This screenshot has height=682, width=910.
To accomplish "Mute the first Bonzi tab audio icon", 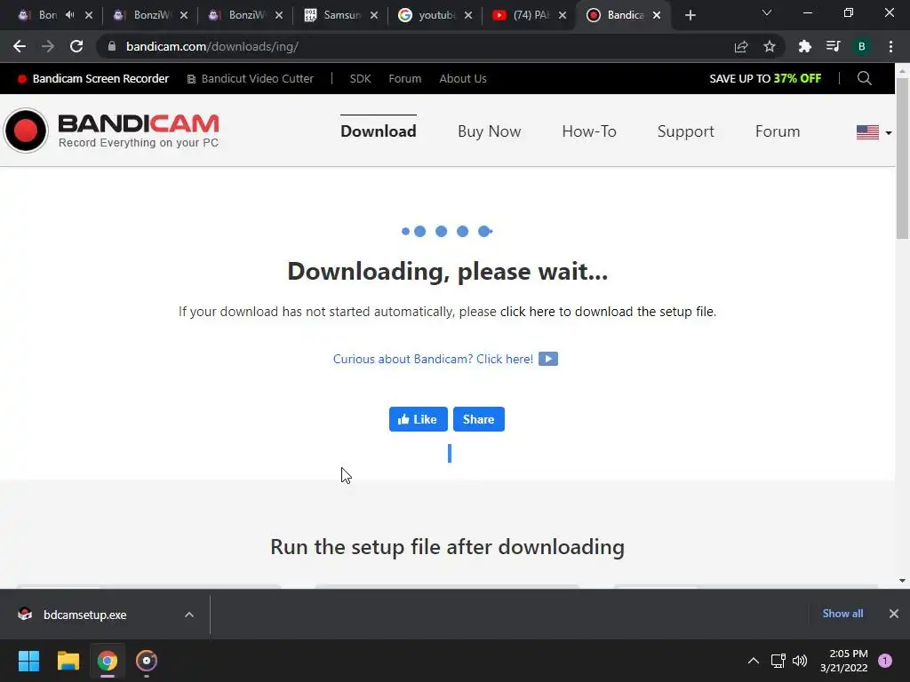I will tap(70, 15).
